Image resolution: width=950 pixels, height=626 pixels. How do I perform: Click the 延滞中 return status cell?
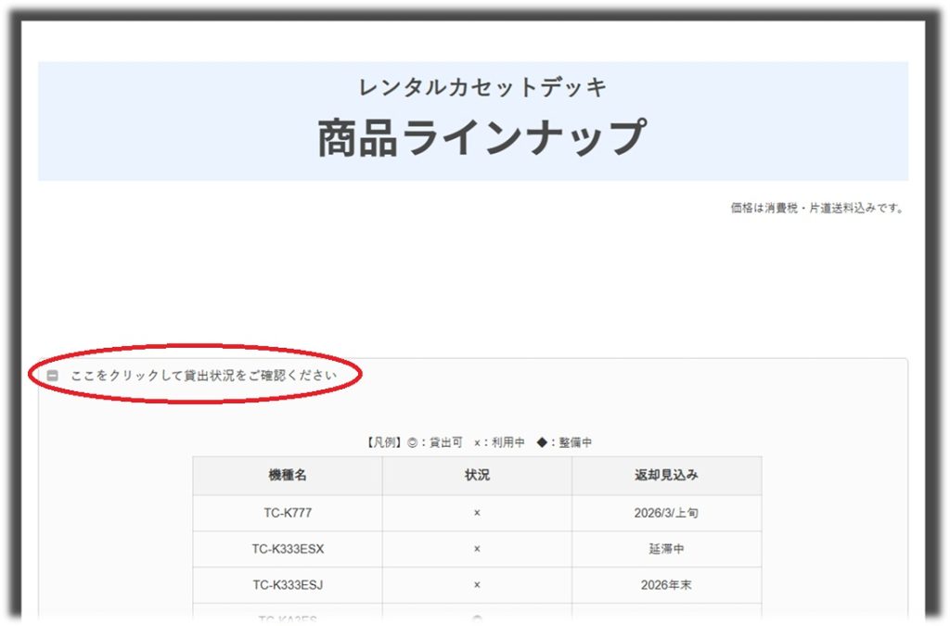pyautogui.click(x=666, y=549)
